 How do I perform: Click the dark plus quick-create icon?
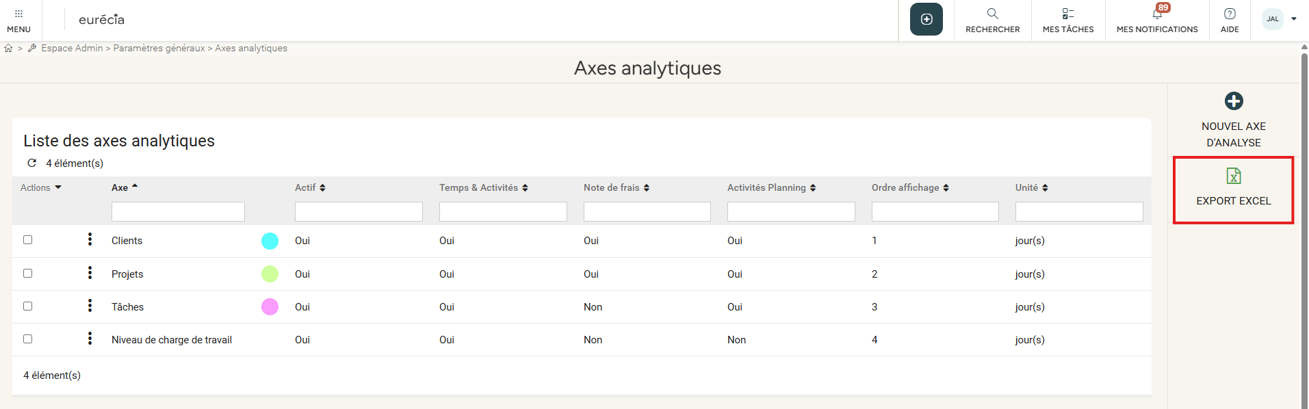(x=926, y=19)
